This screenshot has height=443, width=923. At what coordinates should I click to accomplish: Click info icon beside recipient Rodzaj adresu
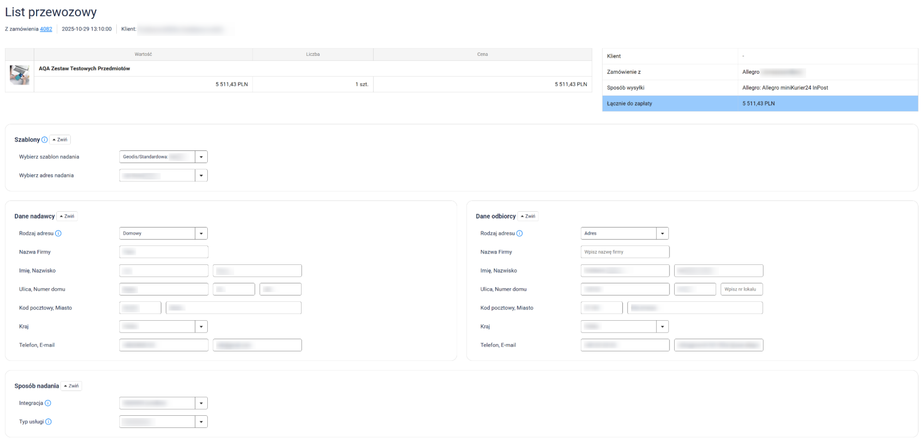click(x=519, y=233)
